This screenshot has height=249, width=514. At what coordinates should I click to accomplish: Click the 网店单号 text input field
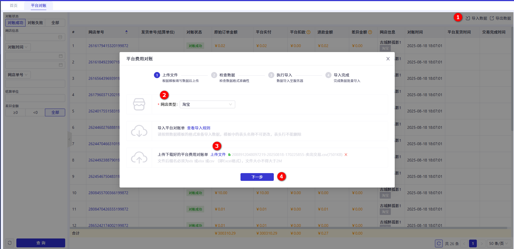coord(35,84)
